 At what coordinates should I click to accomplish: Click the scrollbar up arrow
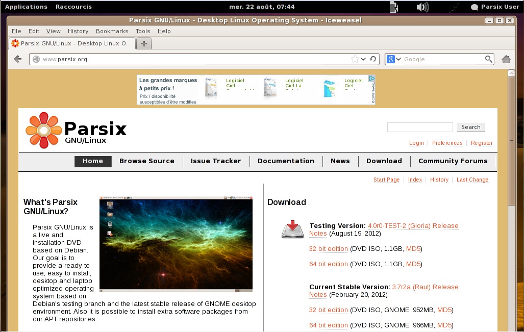(x=511, y=73)
